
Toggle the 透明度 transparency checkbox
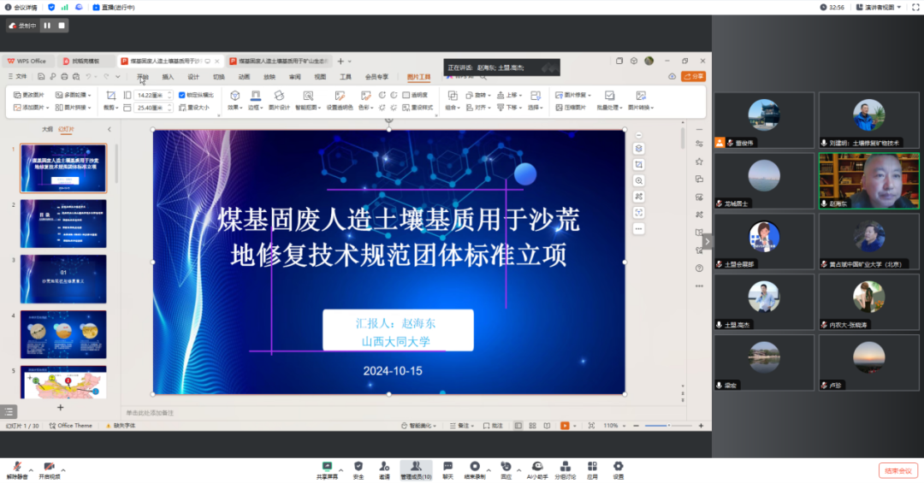click(x=406, y=95)
